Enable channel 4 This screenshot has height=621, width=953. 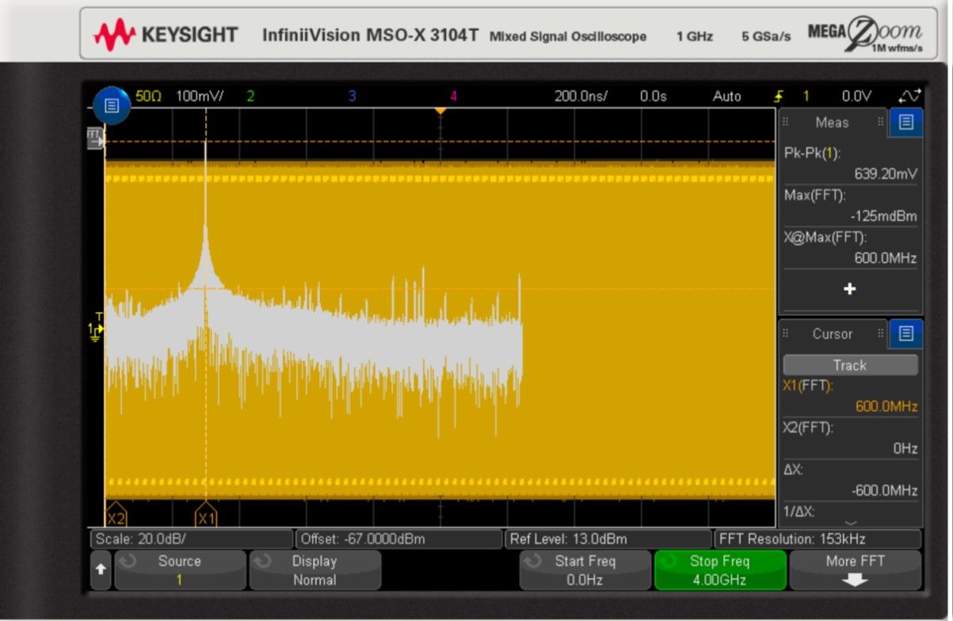pyautogui.click(x=453, y=97)
